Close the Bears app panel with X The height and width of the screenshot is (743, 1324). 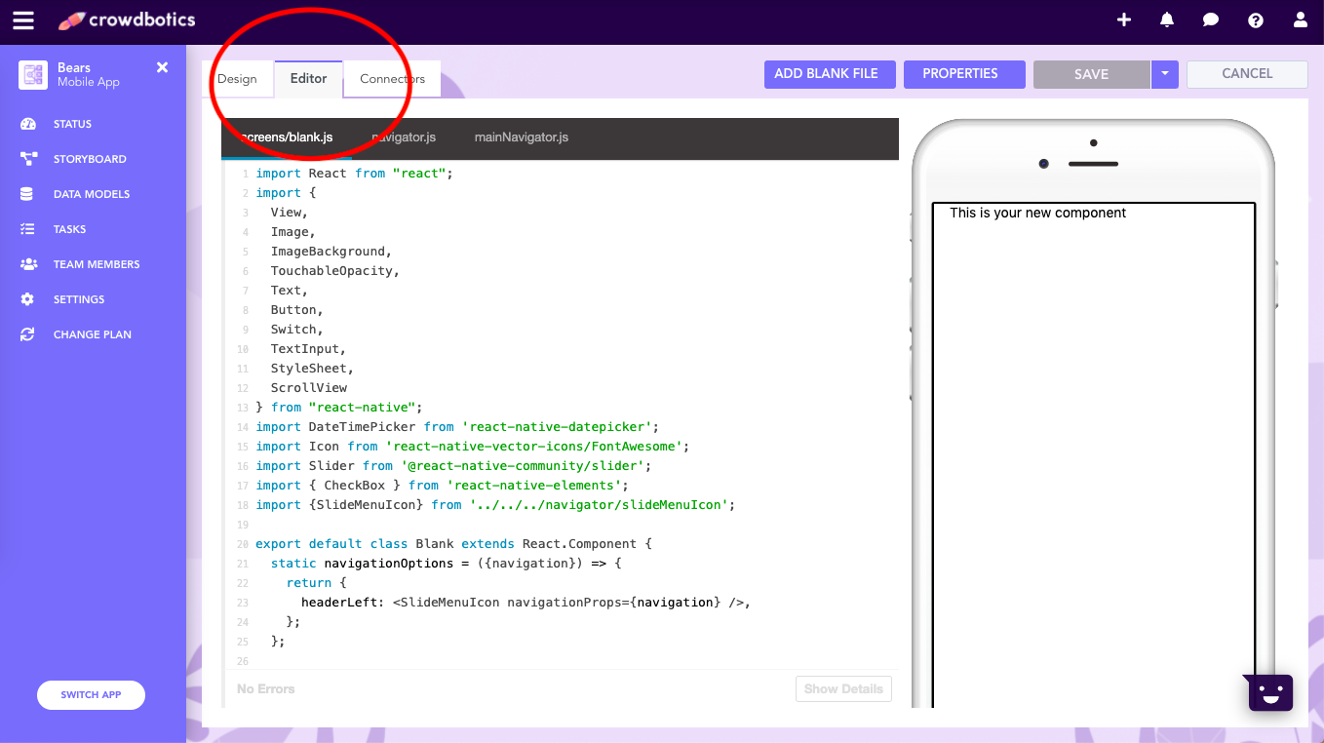tap(163, 67)
